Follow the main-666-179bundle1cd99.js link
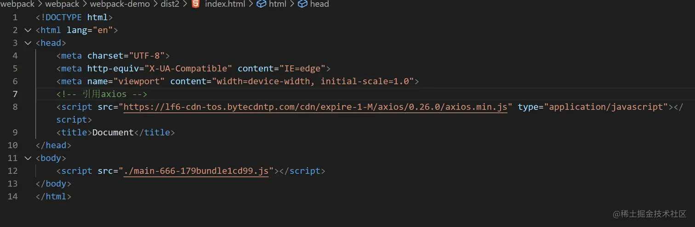Image resolution: width=695 pixels, height=227 pixels. pos(196,171)
